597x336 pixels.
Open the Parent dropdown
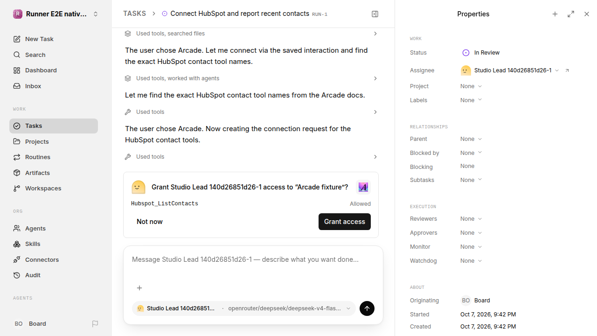(471, 139)
